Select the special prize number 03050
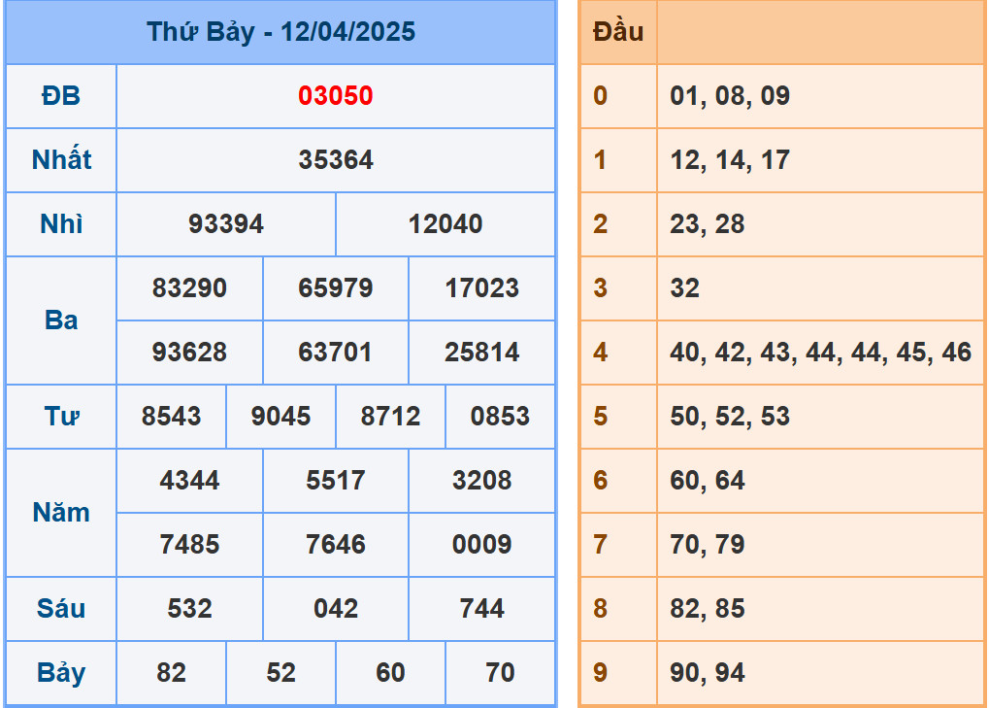This screenshot has height=708, width=989. [336, 96]
